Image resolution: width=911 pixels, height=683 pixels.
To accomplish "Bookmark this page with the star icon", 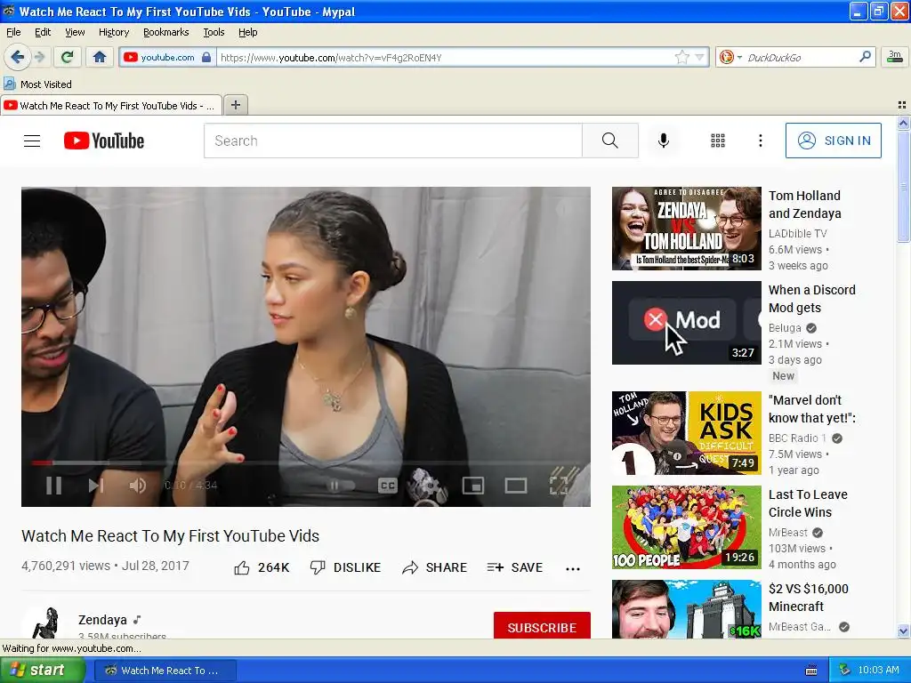I will tap(682, 57).
